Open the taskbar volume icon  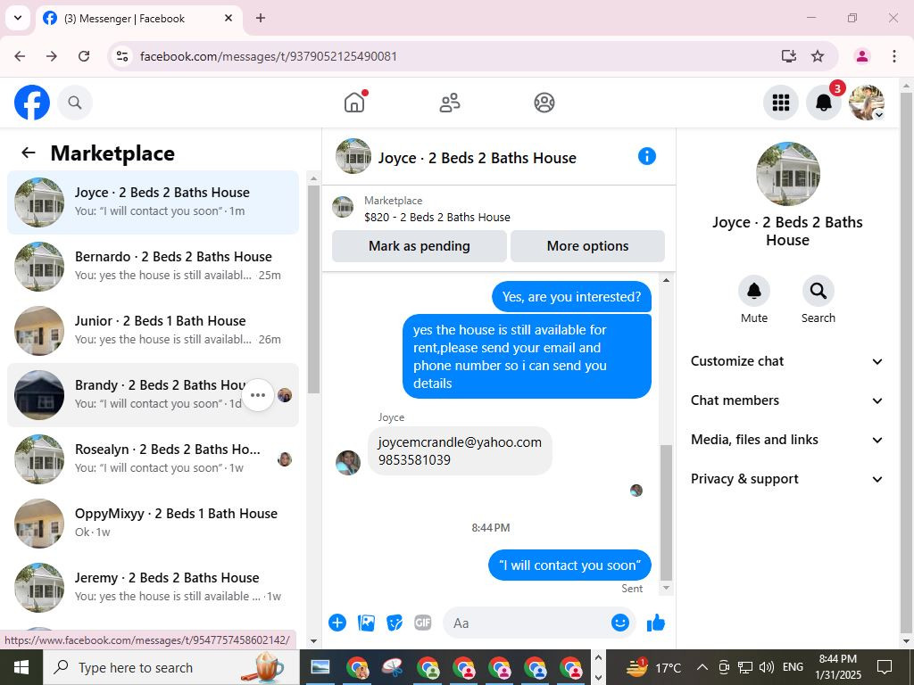[x=767, y=667]
